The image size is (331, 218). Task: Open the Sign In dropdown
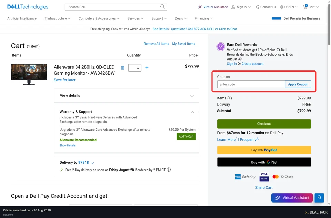tap(241, 7)
